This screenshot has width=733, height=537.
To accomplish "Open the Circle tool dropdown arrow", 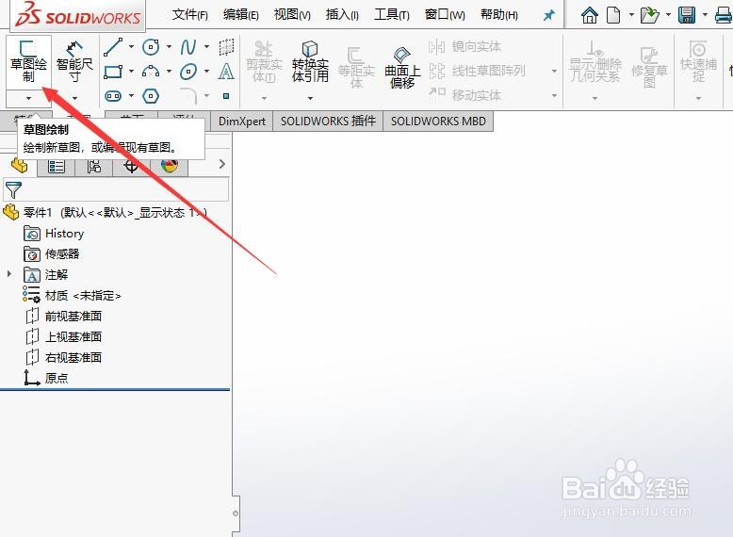I will [x=169, y=47].
